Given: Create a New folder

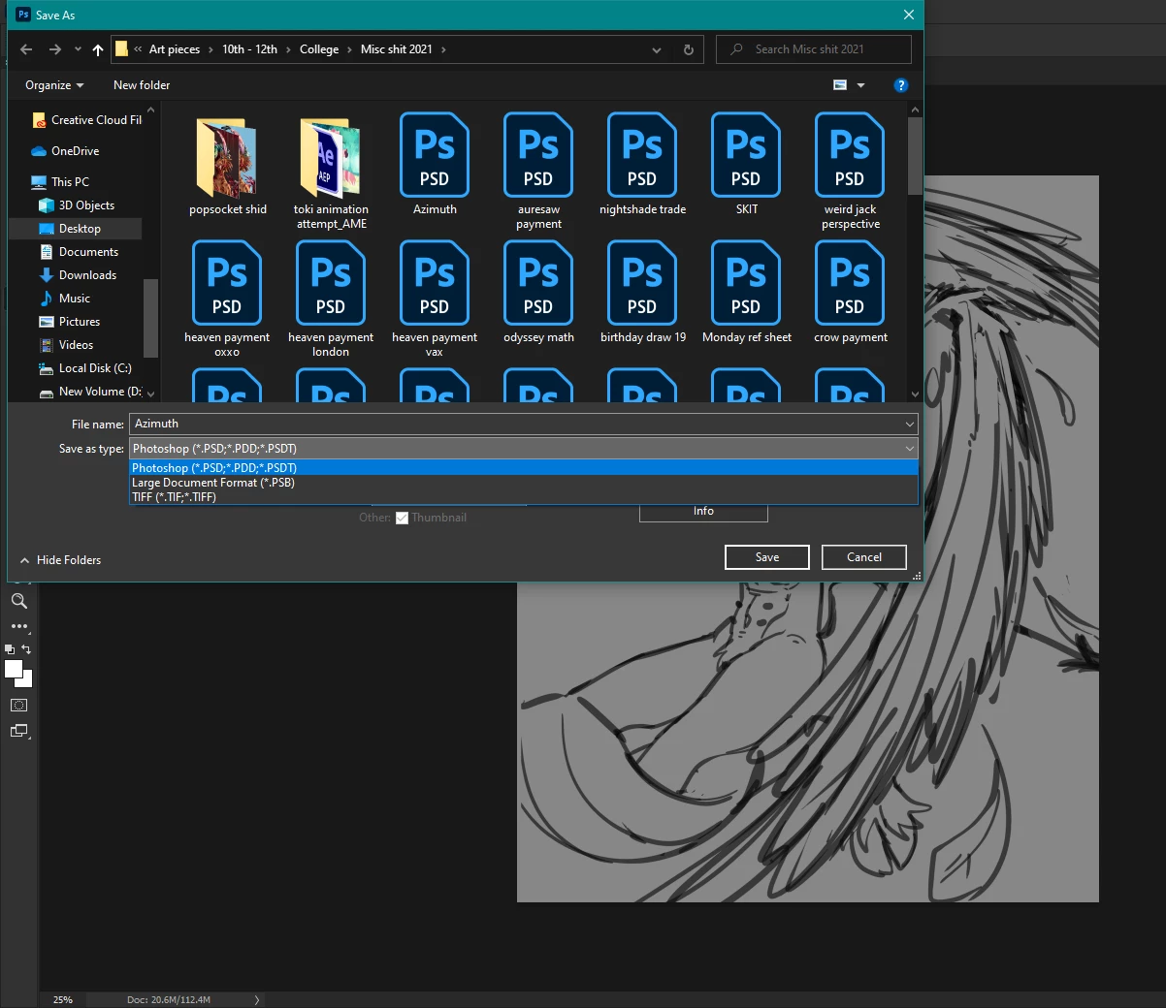Looking at the screenshot, I should coord(142,85).
